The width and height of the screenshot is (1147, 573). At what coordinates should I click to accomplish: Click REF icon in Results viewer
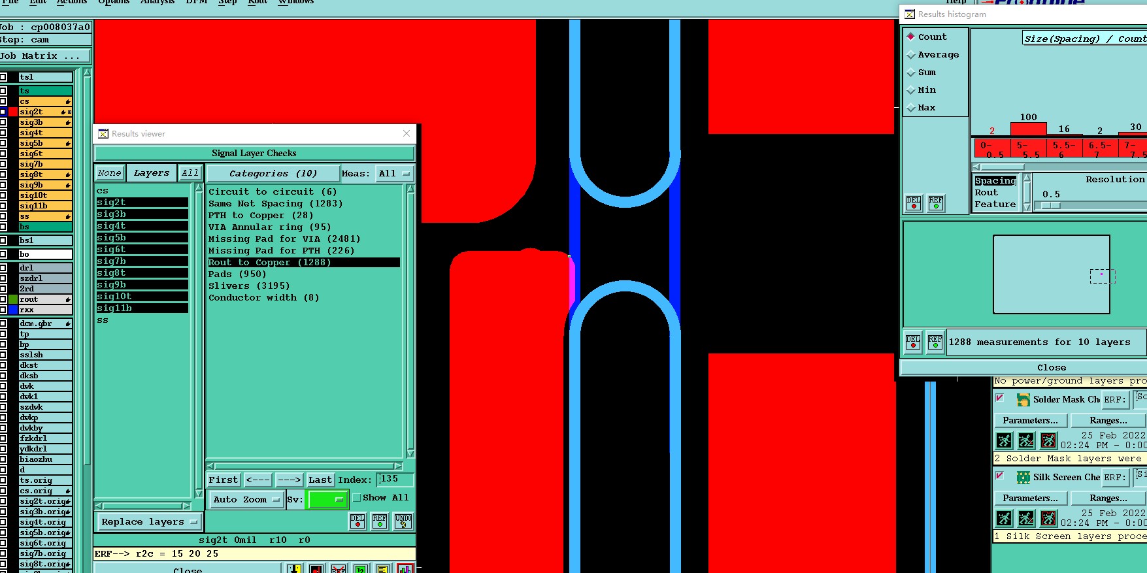[x=380, y=521]
